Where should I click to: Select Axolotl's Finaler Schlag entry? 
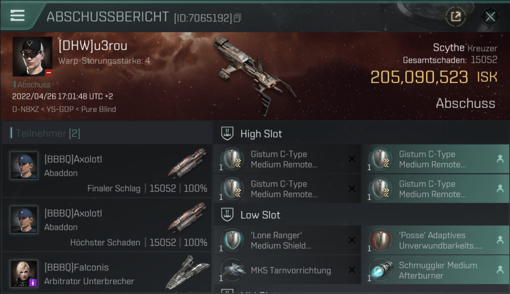[107, 171]
